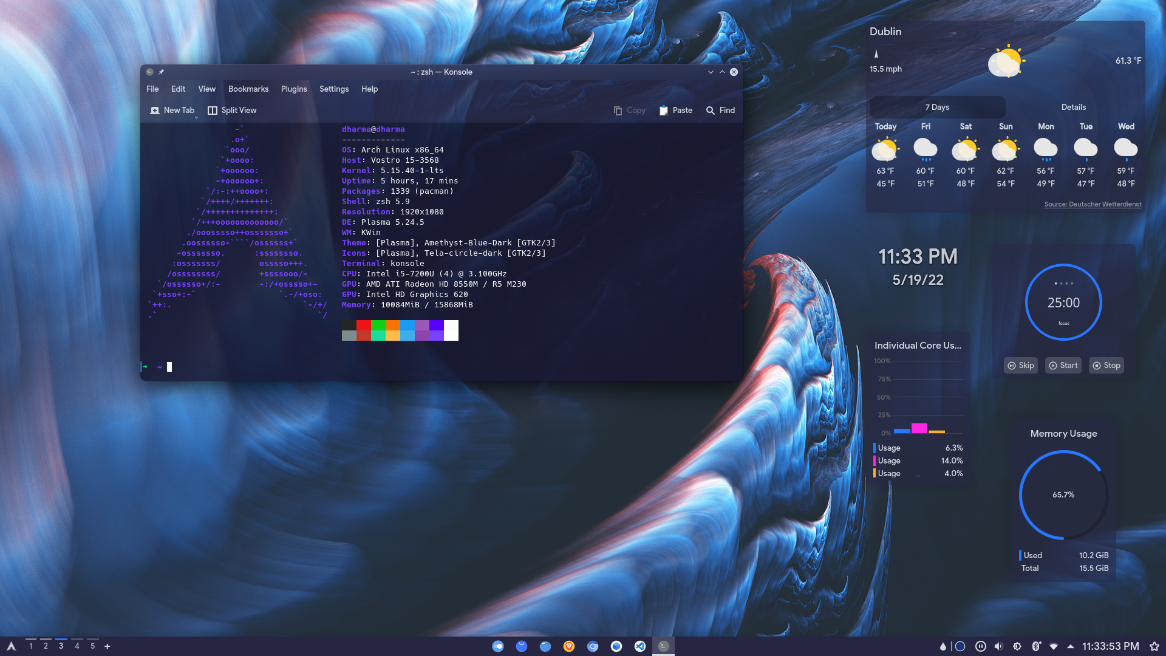Click the pin icon in Konsole titlebar
The image size is (1166, 656).
162,72
